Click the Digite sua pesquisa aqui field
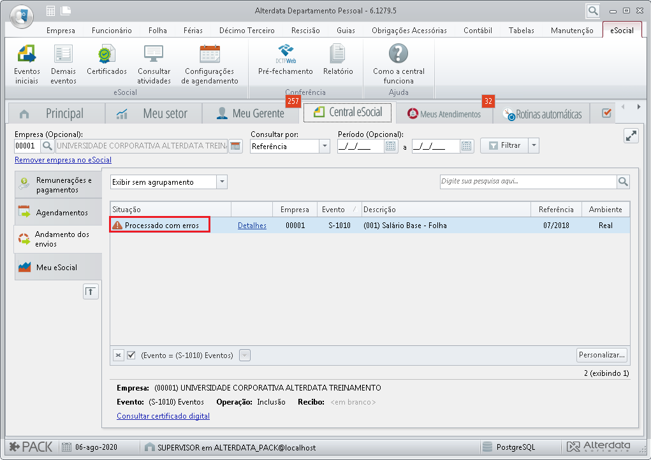 point(529,182)
